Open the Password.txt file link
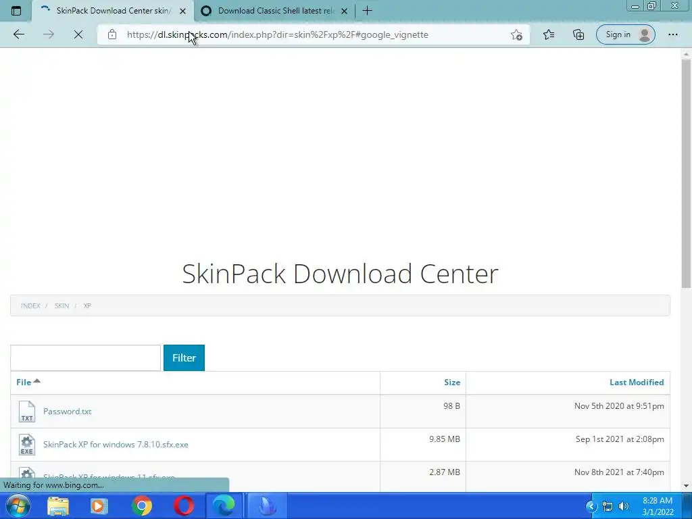This screenshot has height=519, width=692. pyautogui.click(x=67, y=412)
